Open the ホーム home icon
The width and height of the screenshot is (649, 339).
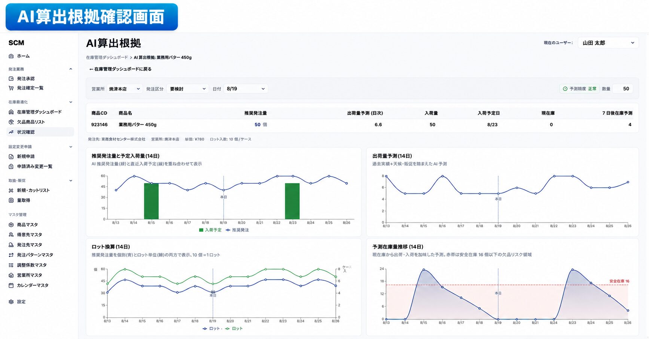click(11, 56)
